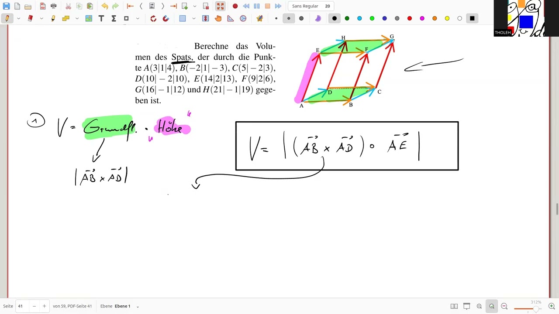Screen dimensions: 559x314
Task: Toggle the draw rectangle shape tool
Action: 126,18
